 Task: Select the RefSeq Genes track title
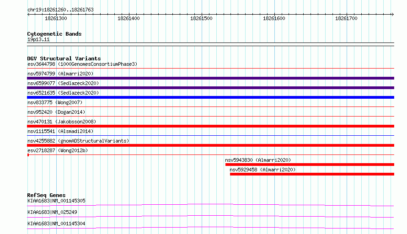pyautogui.click(x=47, y=195)
